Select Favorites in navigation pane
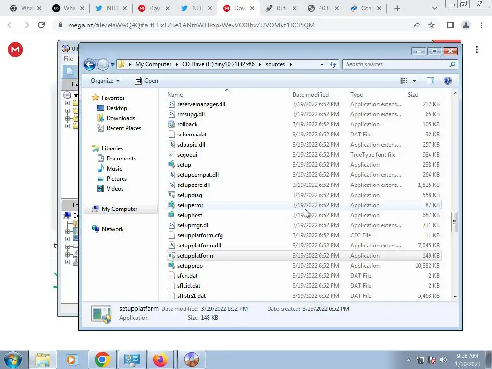The image size is (492, 369). point(108,98)
